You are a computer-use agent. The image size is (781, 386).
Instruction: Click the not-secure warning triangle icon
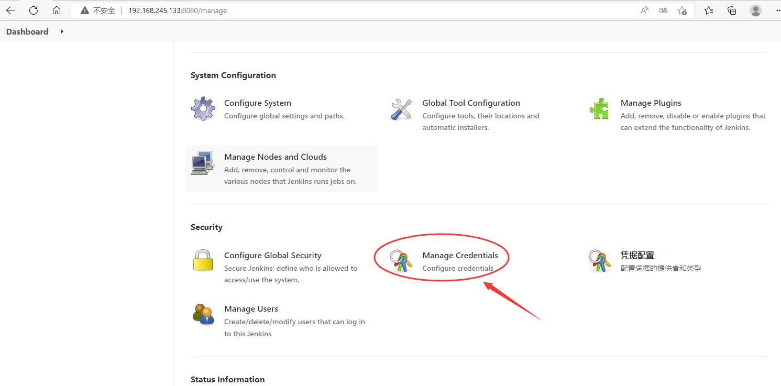(x=85, y=10)
